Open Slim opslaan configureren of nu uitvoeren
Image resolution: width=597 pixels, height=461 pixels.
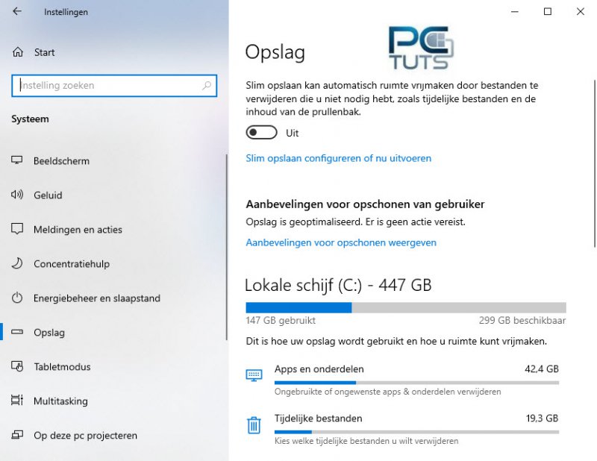[338, 158]
